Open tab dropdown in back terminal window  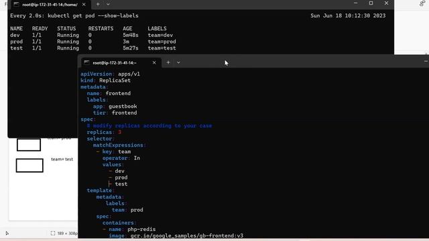108,4
